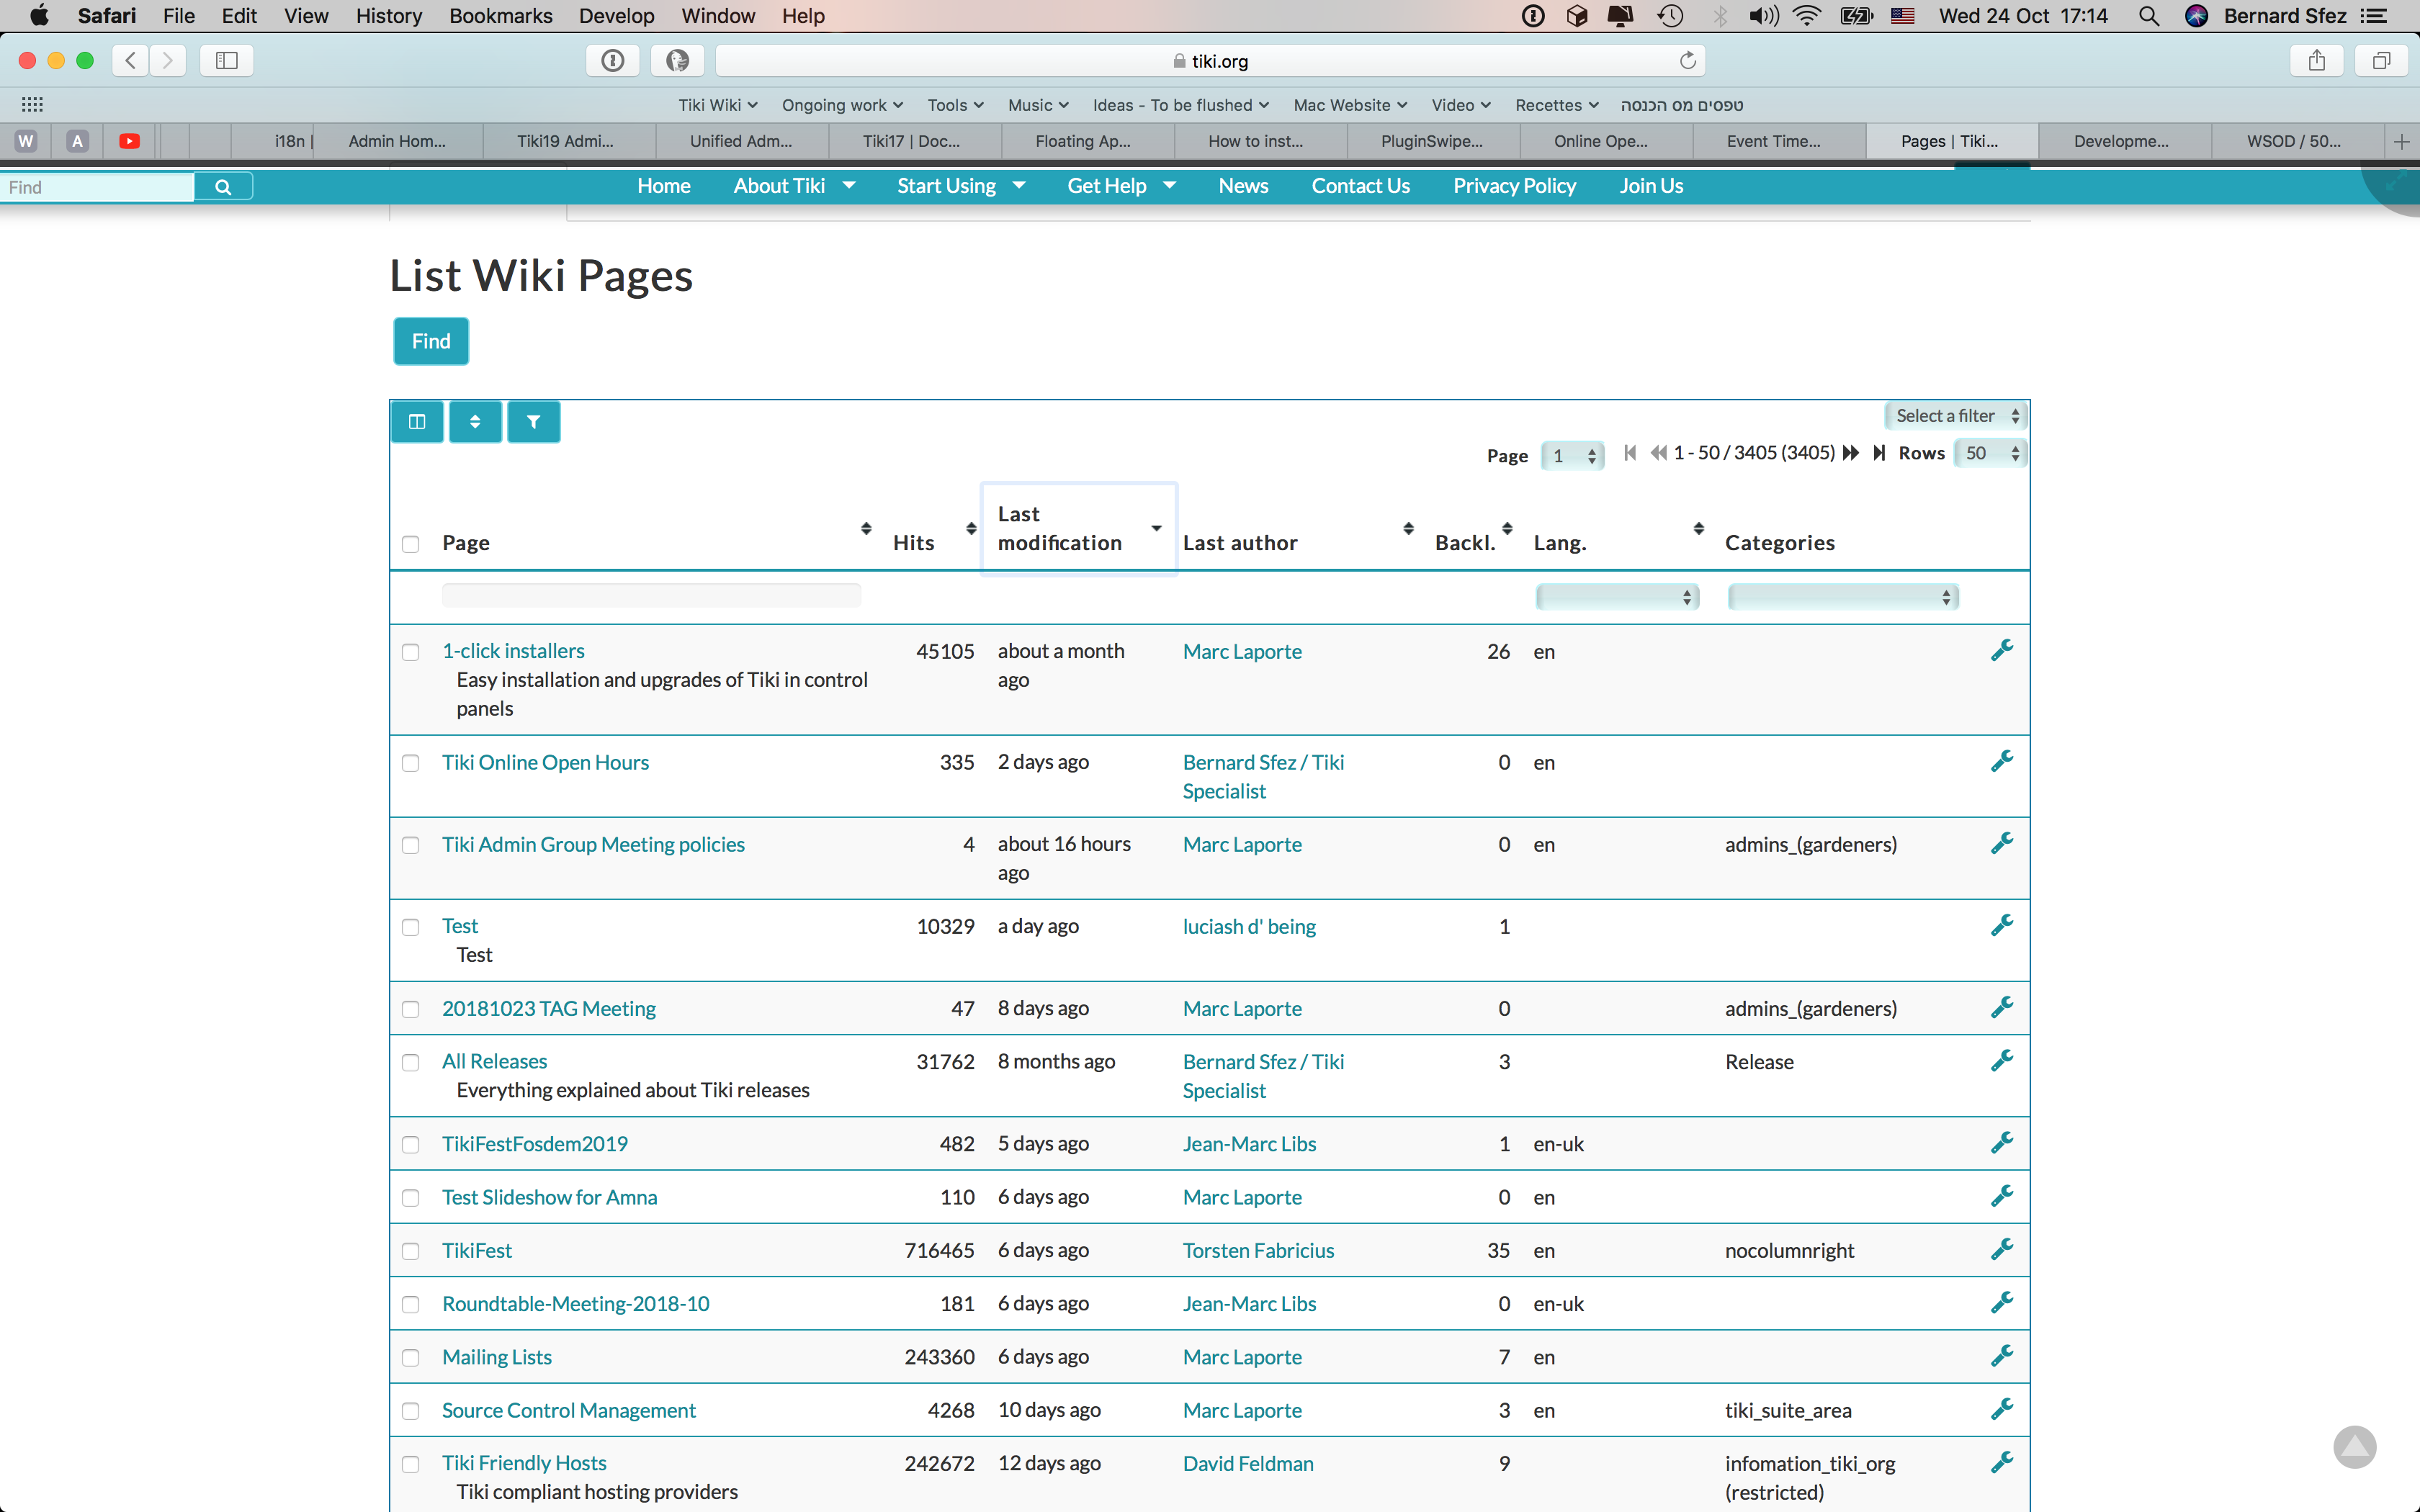This screenshot has width=2420, height=1512.
Task: Open the 'Select a filter' dropdown
Action: click(x=1955, y=416)
